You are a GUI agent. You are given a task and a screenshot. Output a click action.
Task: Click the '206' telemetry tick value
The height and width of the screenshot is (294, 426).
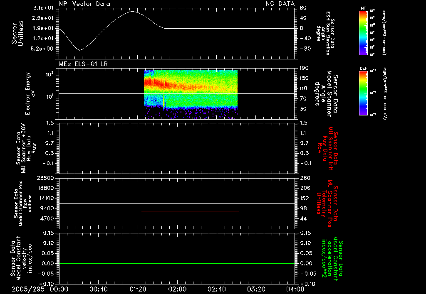tap(305, 188)
